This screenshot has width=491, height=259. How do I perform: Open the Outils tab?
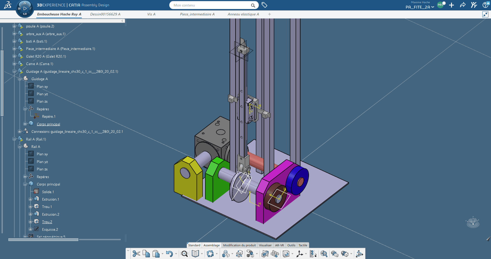[x=291, y=245]
